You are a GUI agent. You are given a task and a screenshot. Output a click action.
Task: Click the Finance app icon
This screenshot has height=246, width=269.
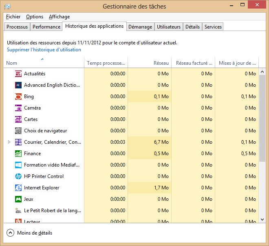click(x=18, y=154)
